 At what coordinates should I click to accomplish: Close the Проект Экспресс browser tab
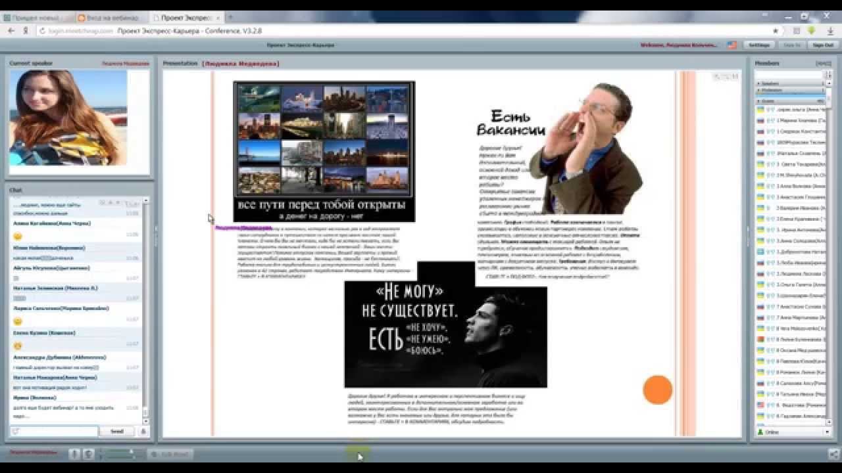click(x=217, y=18)
